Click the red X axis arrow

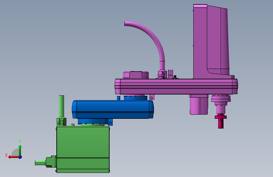(x=14, y=157)
